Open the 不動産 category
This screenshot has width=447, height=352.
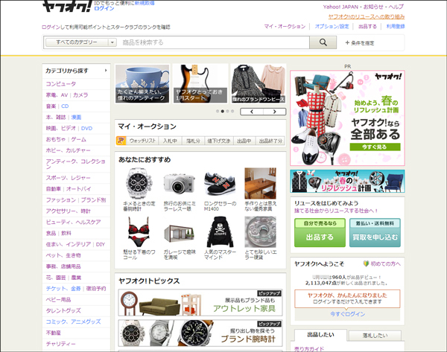click(54, 333)
